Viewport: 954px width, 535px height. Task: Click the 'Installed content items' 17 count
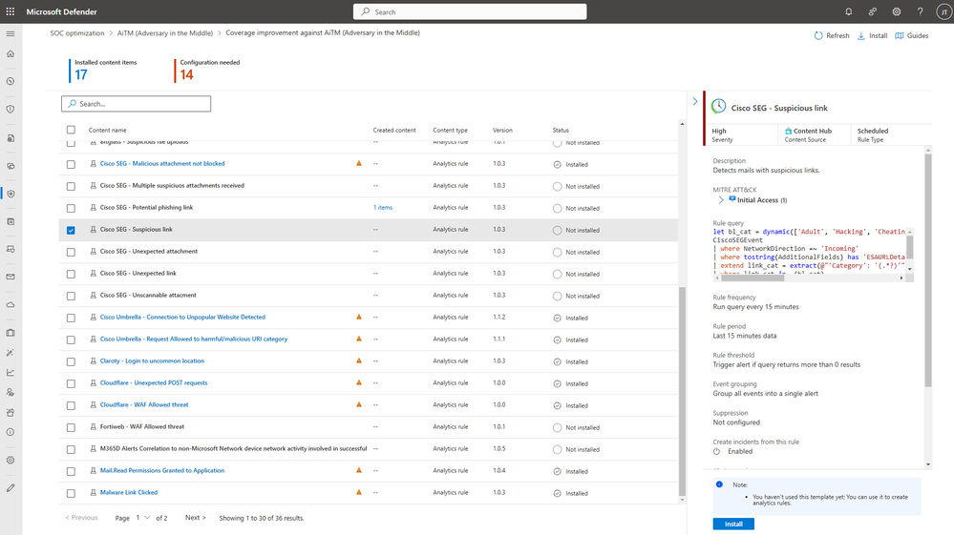pos(81,74)
